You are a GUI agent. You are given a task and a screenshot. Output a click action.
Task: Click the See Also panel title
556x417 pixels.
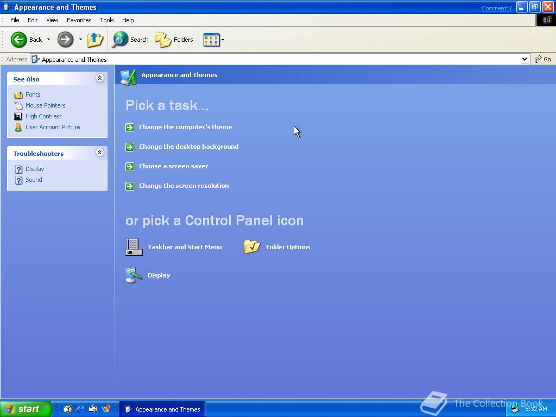pyautogui.click(x=26, y=79)
